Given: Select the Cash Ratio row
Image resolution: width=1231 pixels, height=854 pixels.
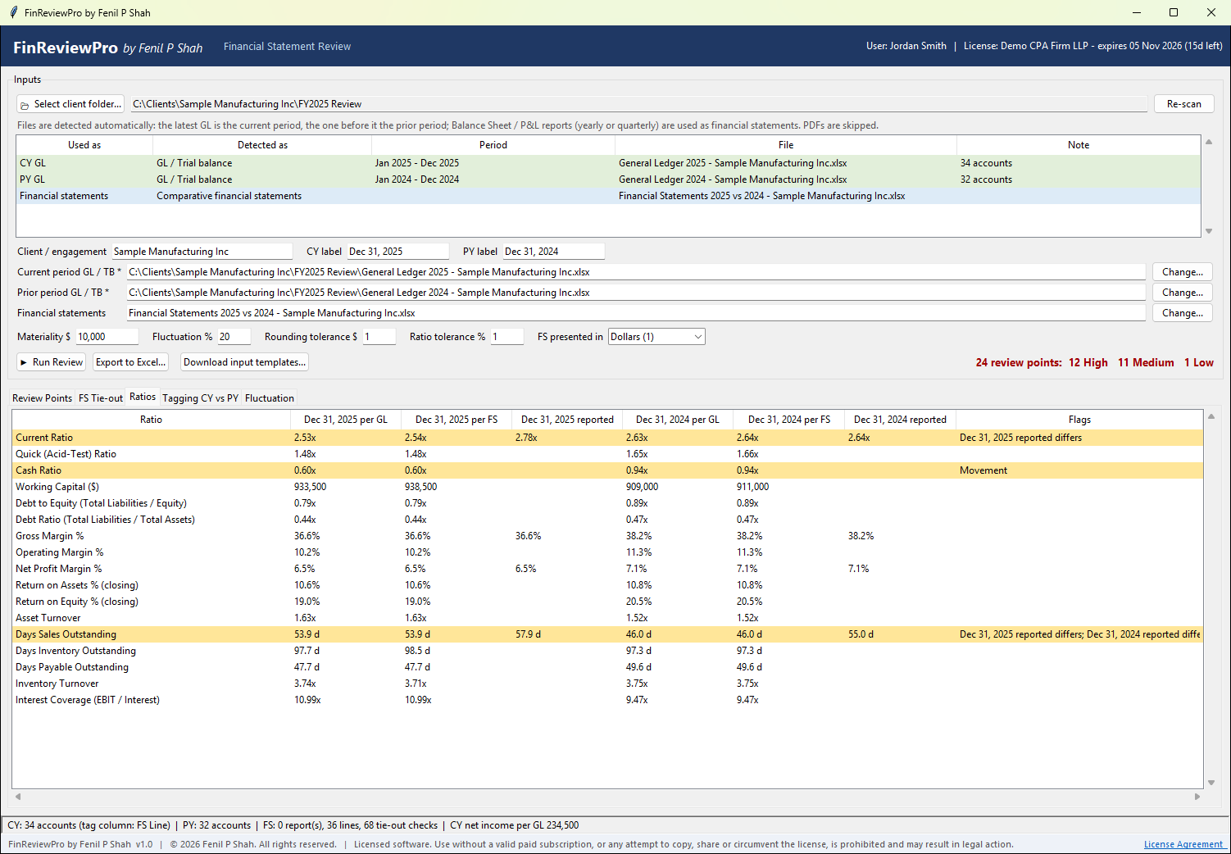Looking at the screenshot, I should coord(607,470).
